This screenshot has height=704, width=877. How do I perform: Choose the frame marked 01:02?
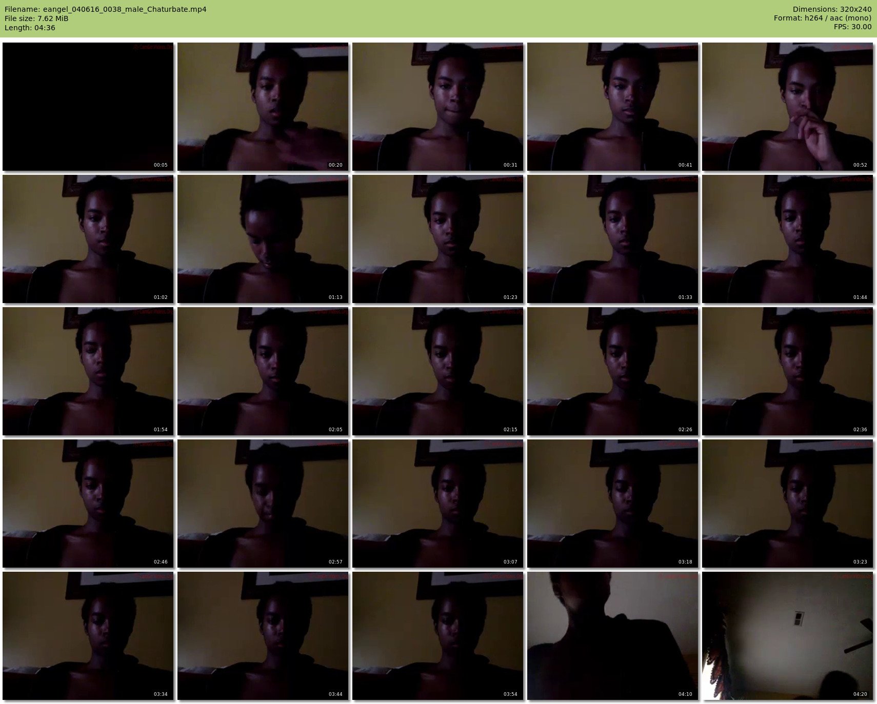coord(88,239)
